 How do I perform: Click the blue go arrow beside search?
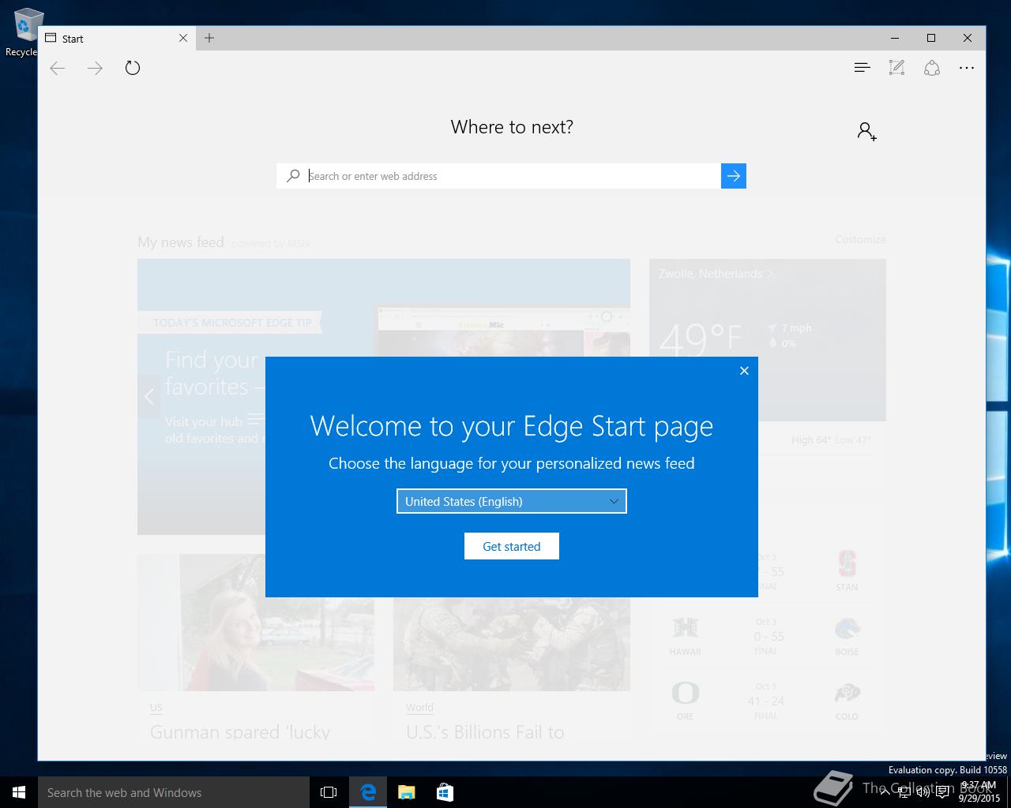click(734, 176)
